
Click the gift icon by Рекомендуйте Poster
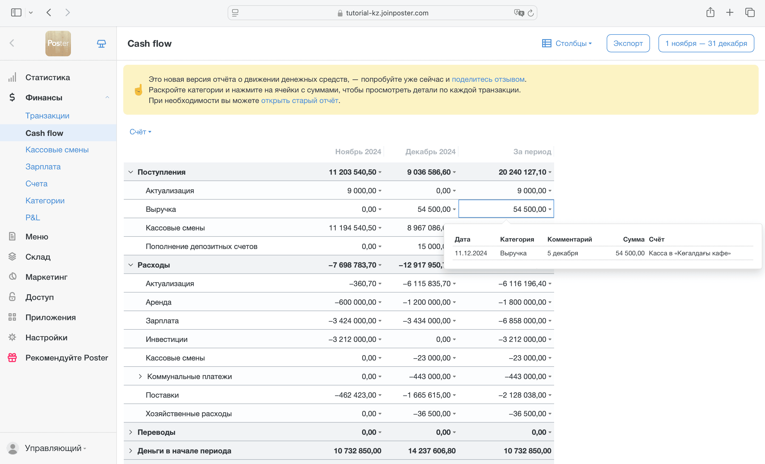coord(12,358)
